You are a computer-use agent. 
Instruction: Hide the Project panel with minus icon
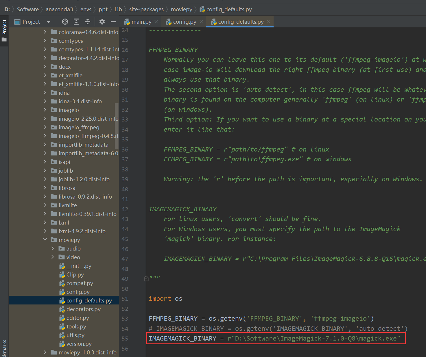pos(113,22)
